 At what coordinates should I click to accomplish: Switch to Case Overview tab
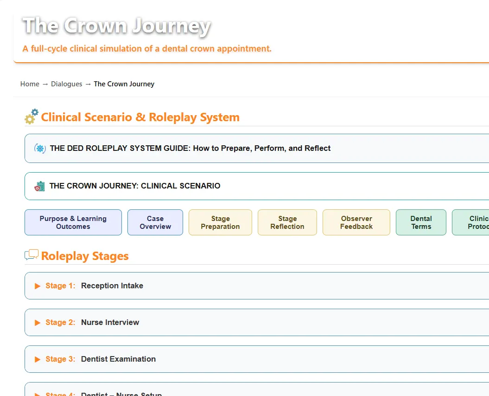(155, 222)
